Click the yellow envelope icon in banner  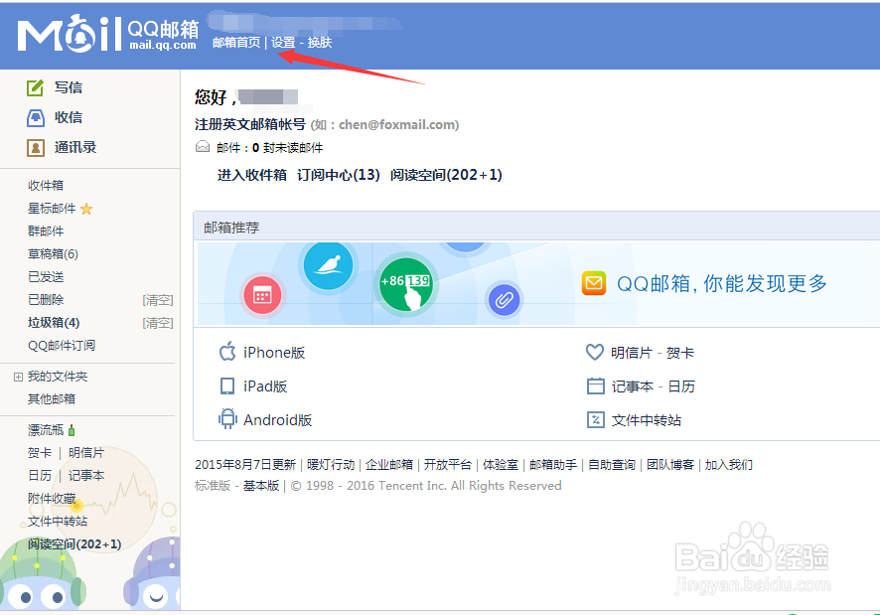point(594,283)
